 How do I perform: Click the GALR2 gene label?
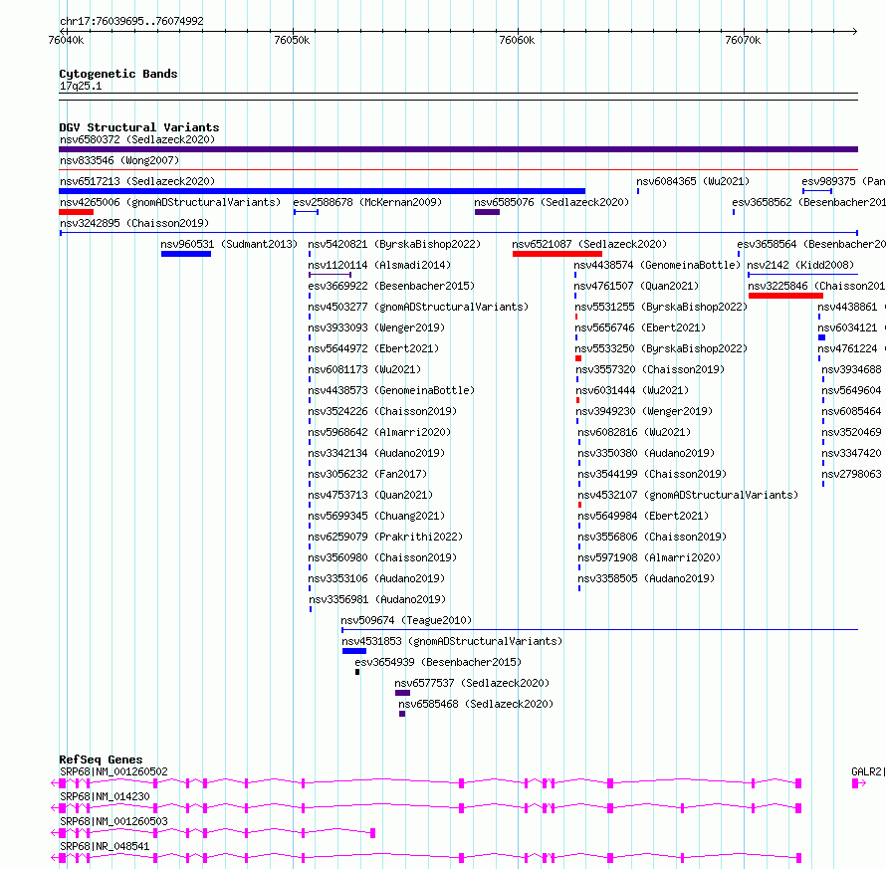pos(867,771)
